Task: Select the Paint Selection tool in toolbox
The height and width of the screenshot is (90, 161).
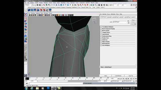Action: pyautogui.click(x=26, y=21)
